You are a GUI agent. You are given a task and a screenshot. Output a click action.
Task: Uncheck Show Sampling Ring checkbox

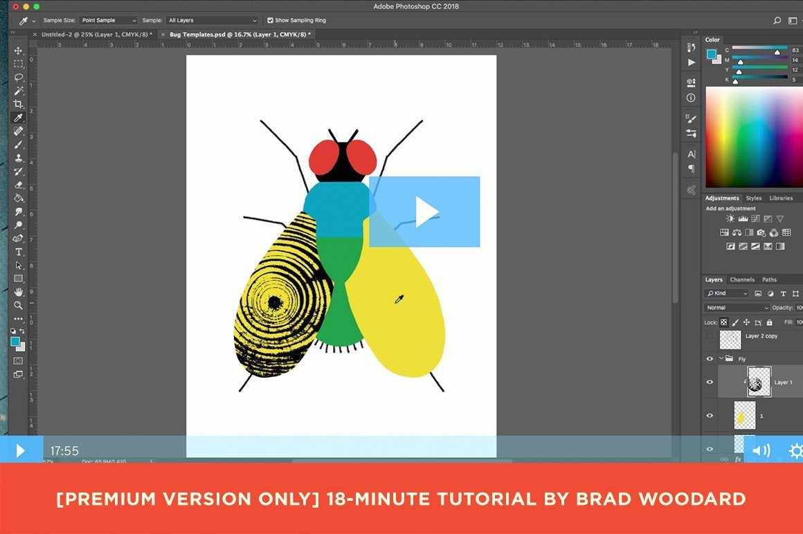pos(270,21)
